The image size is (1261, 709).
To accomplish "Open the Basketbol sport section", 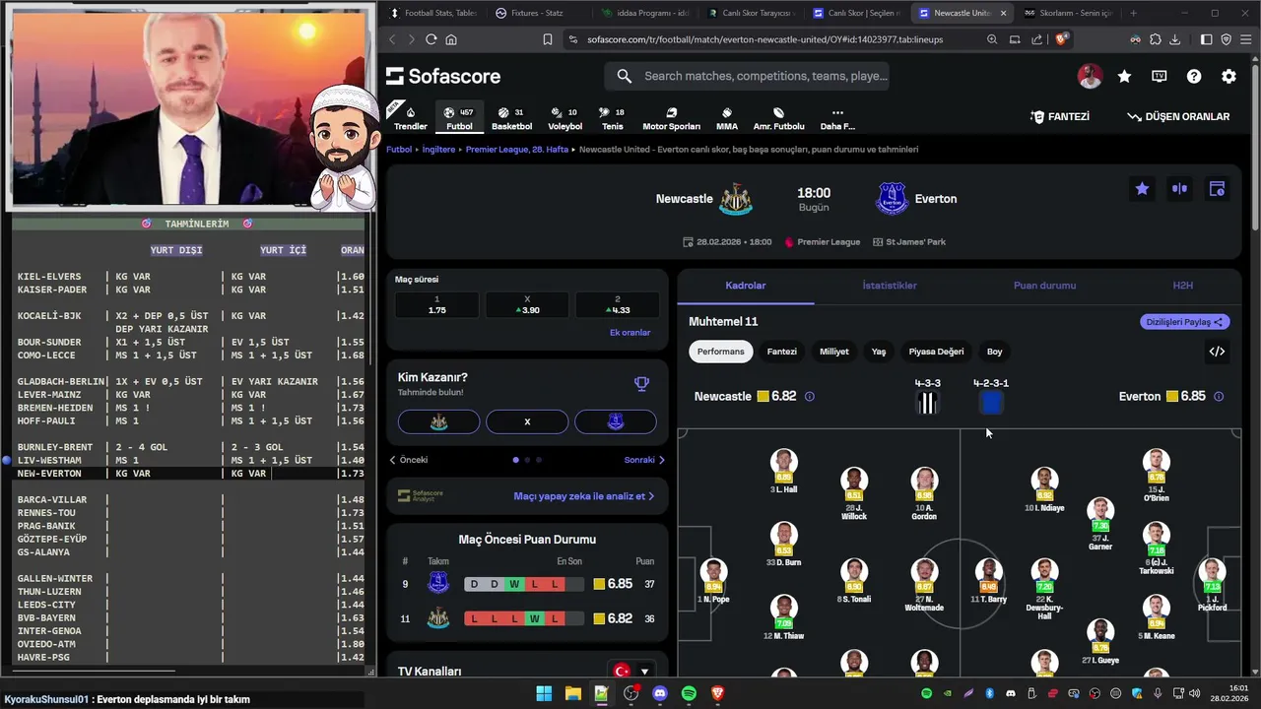I will coord(511,118).
